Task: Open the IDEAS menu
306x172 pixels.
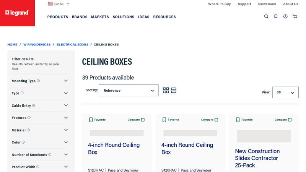Action: coord(144,17)
